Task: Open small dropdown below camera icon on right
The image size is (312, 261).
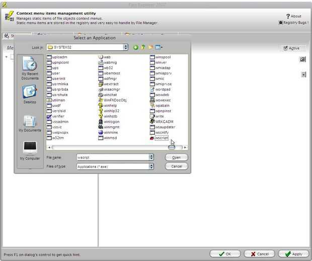Action: pos(303,74)
